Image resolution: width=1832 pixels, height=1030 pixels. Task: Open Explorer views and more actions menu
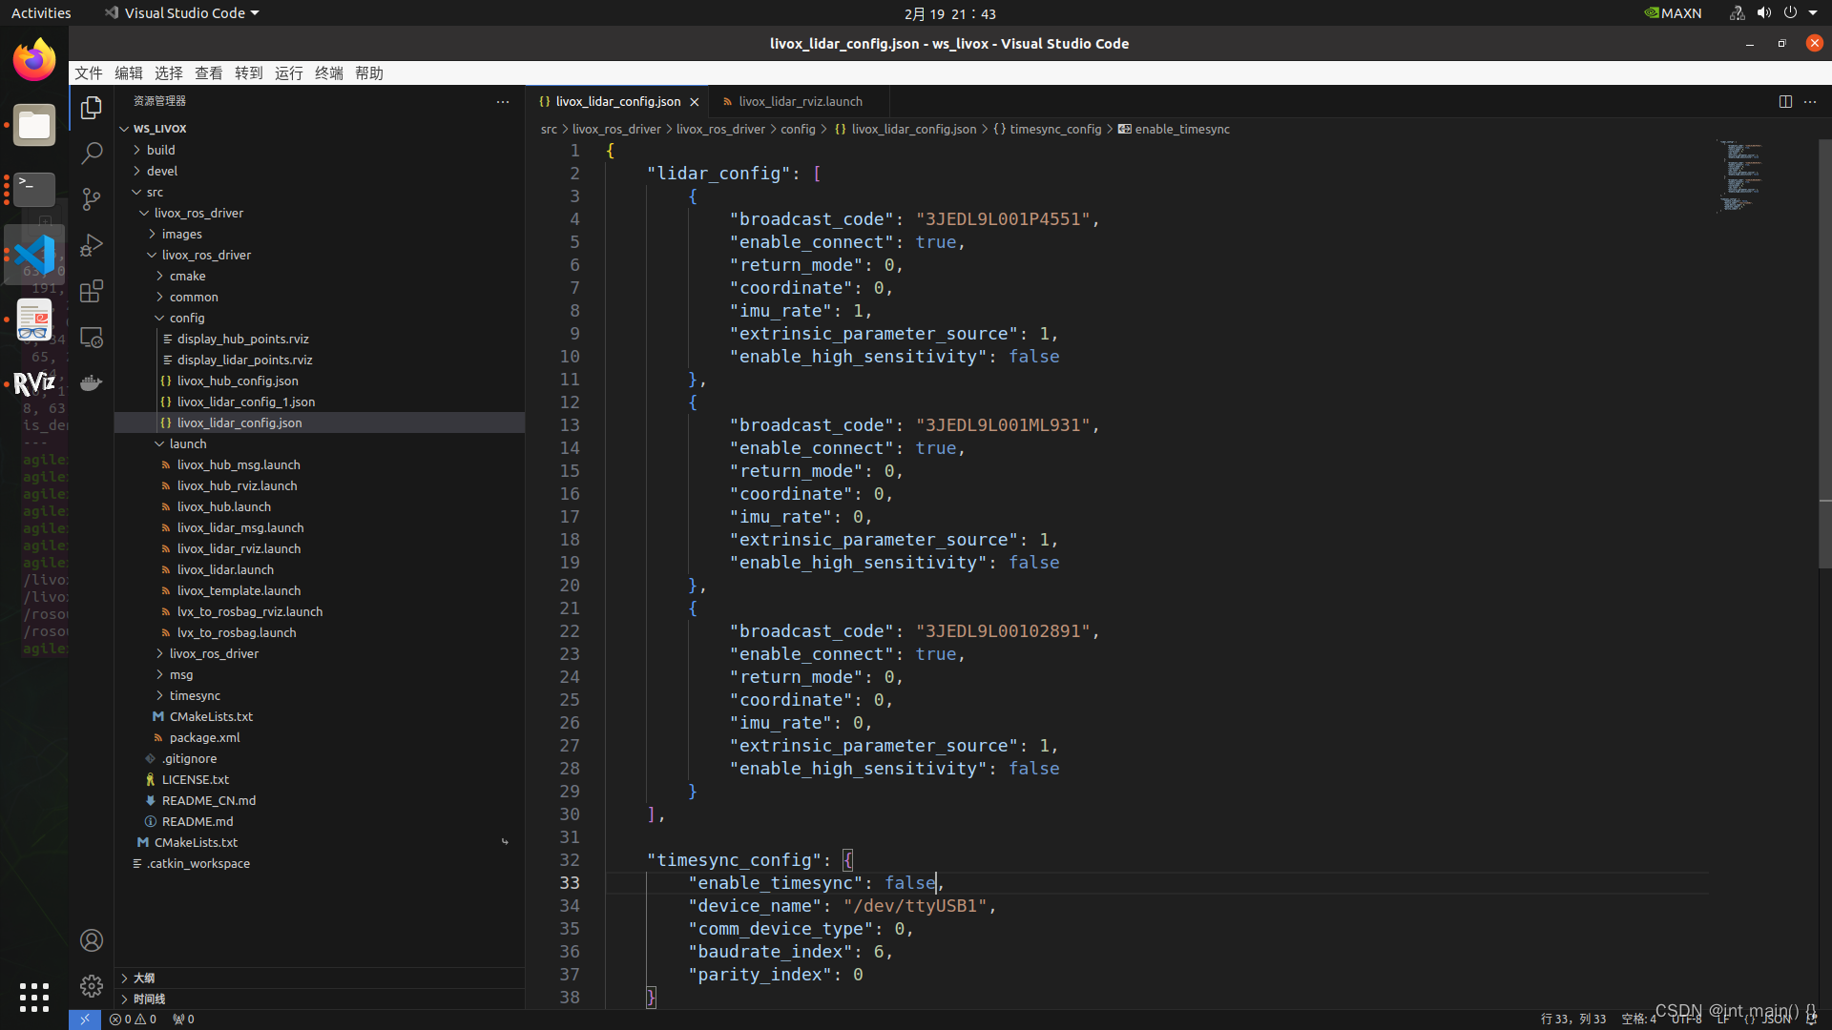point(503,101)
